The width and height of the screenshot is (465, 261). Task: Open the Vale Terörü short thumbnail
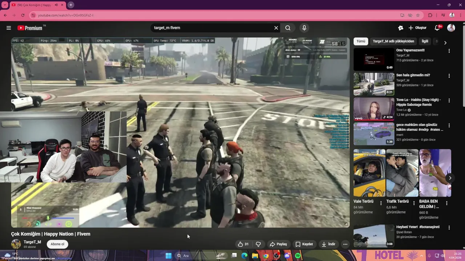[x=369, y=173]
